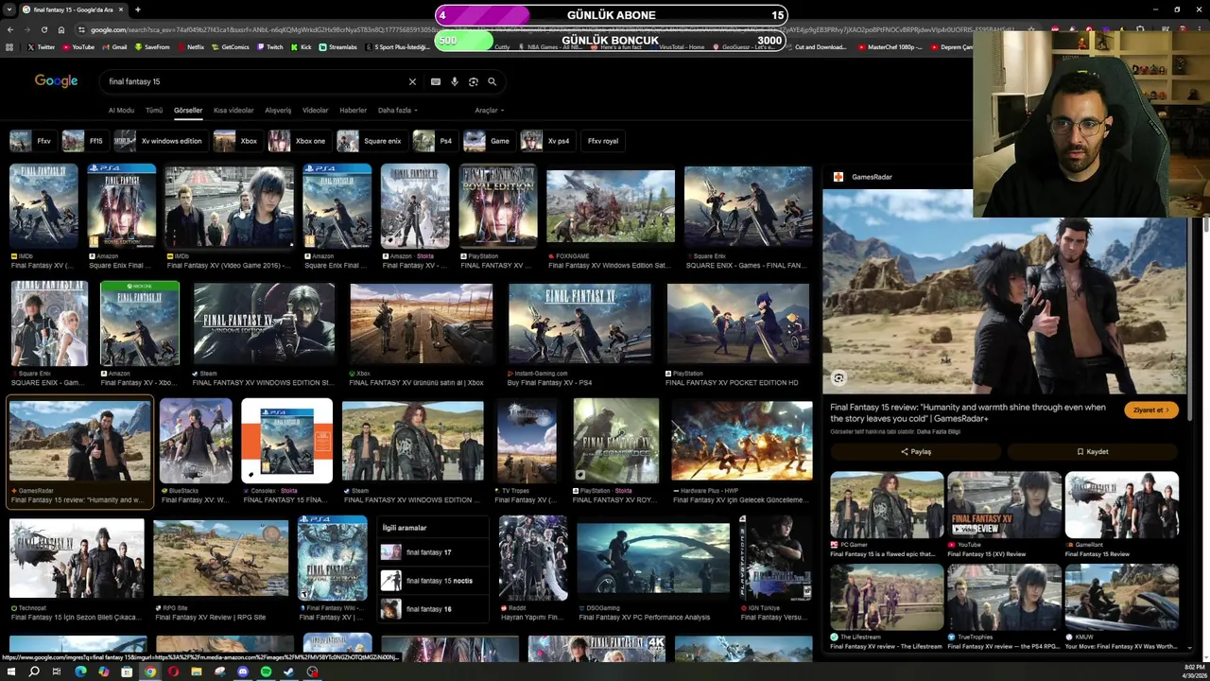Open Opera browser from the taskbar
Screen dimensions: 1210x681
coord(173,672)
